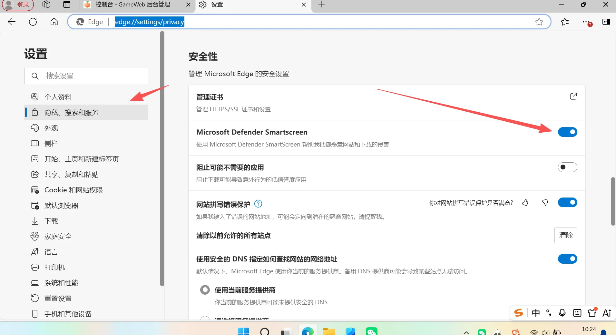Close the 设置 tab
Viewport: 616px width, 335px height.
point(304,5)
